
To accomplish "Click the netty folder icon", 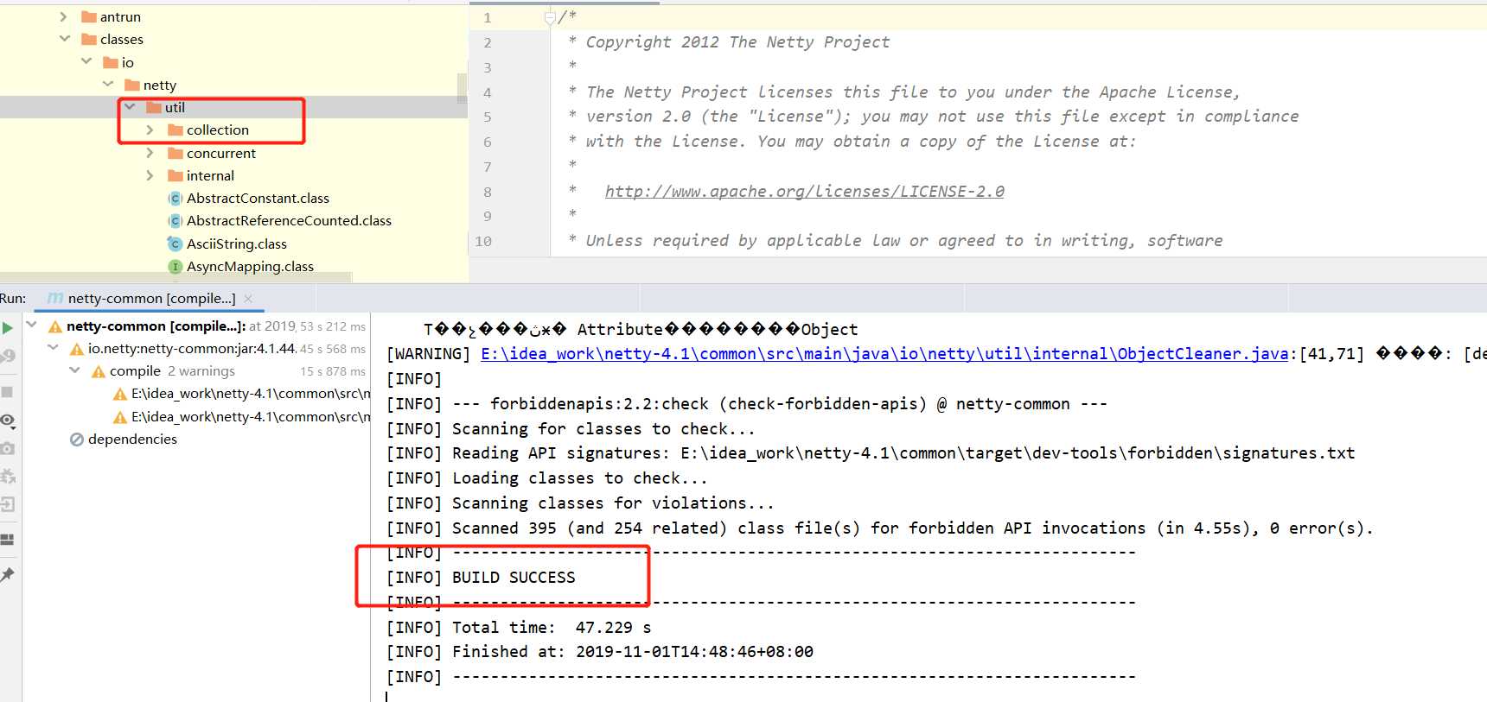I will pos(132,85).
